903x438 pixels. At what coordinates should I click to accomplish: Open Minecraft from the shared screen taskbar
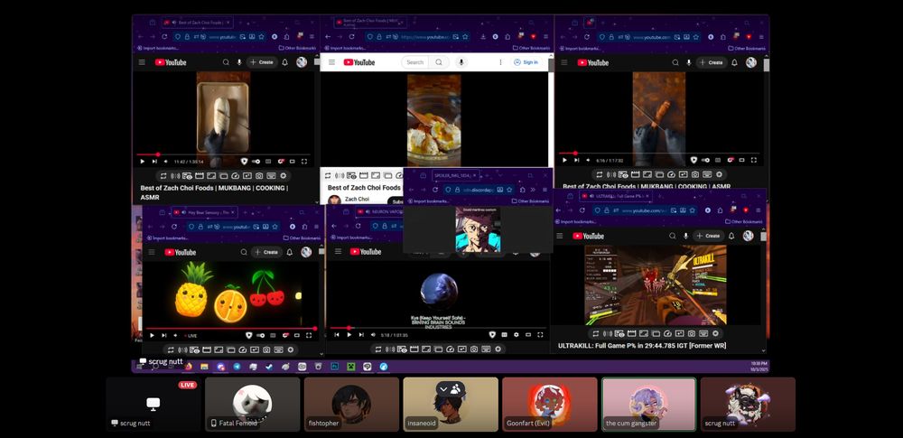point(350,367)
